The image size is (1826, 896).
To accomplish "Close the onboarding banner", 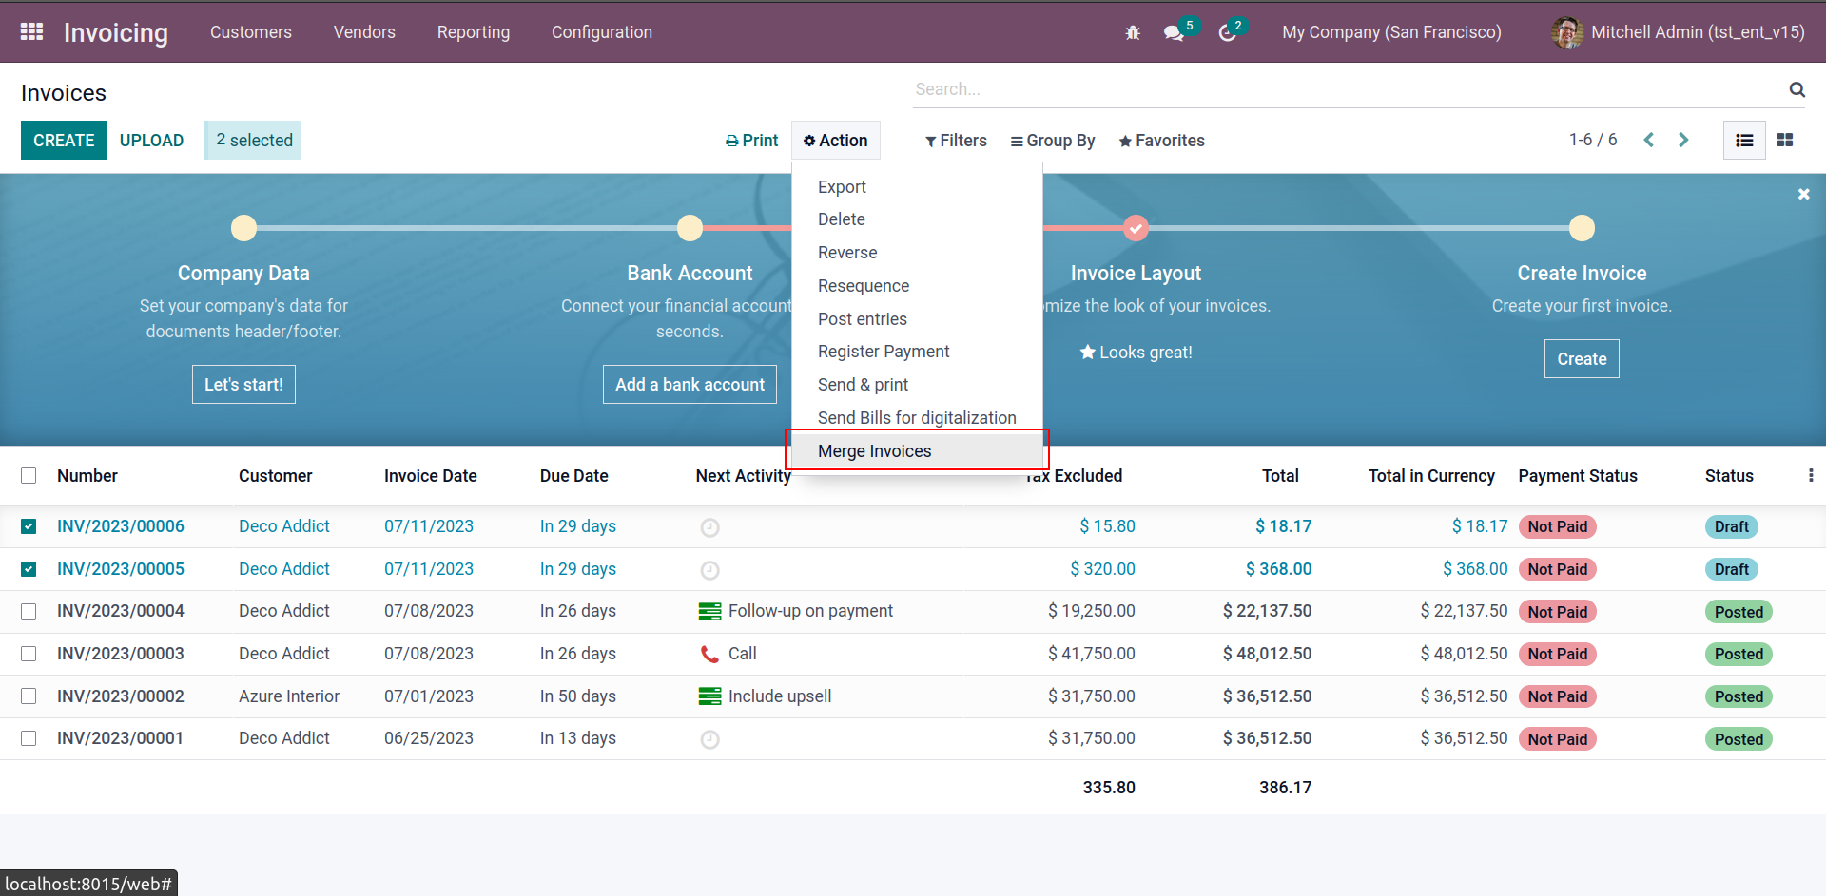I will click(1803, 194).
